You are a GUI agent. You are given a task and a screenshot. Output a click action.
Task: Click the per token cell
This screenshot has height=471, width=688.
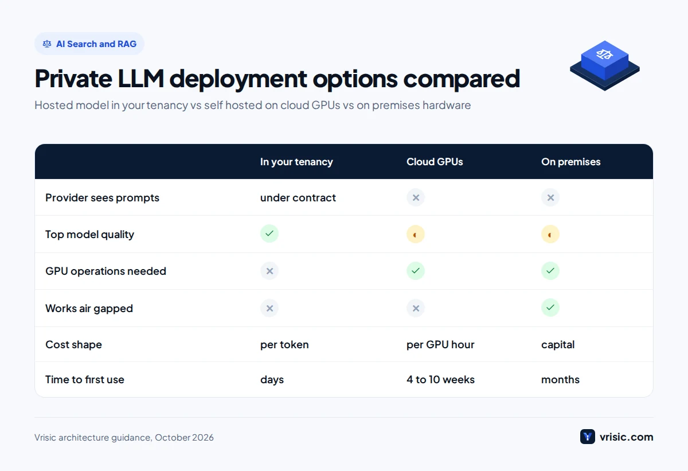[284, 344]
